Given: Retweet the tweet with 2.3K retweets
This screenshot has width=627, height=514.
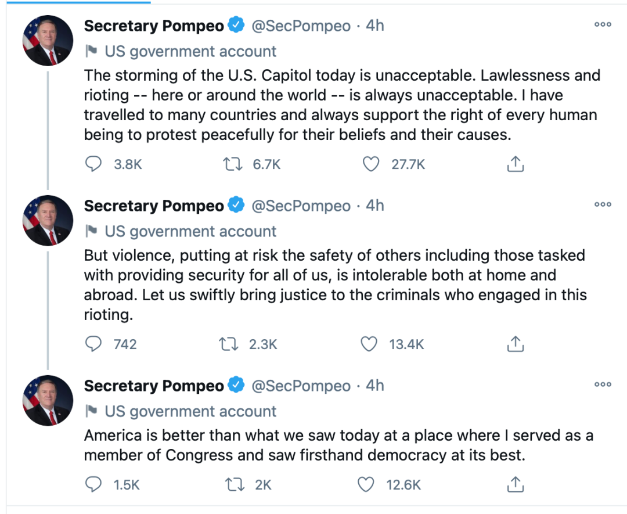Looking at the screenshot, I should point(229,344).
